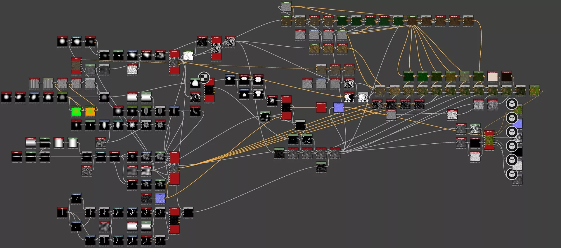Select the blue Normal node beside the solid red node

339,108
